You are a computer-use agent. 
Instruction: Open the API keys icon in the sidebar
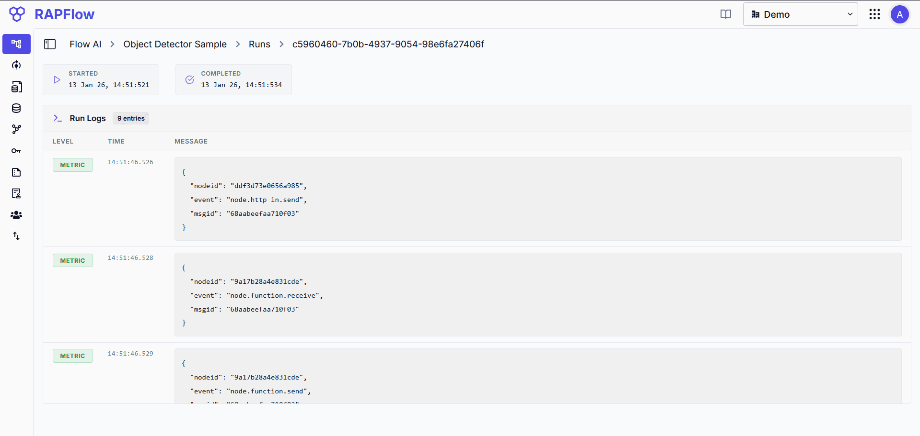point(16,151)
